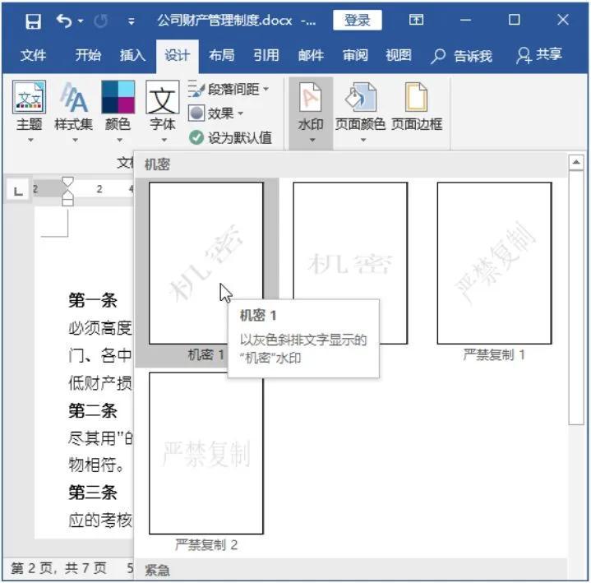Open the 效果 effects menu
This screenshot has width=591, height=583.
215,113
